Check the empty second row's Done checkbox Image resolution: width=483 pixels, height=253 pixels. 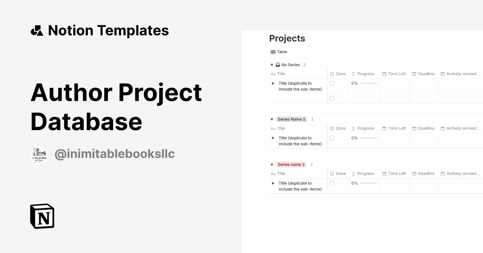click(x=332, y=98)
